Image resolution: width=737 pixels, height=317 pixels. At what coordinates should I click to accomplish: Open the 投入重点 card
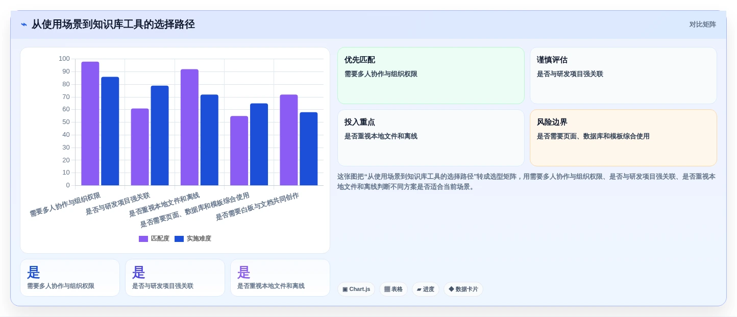[x=431, y=138]
